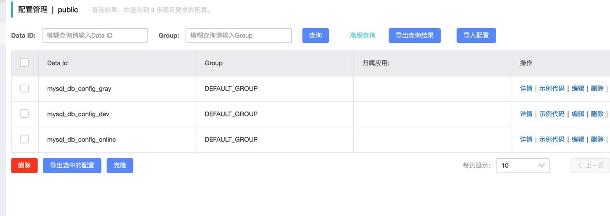
Task: Open 详情 for mysql_db_config_online
Action: coord(526,139)
